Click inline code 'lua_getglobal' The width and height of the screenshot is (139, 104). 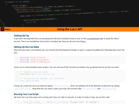coord(89,89)
